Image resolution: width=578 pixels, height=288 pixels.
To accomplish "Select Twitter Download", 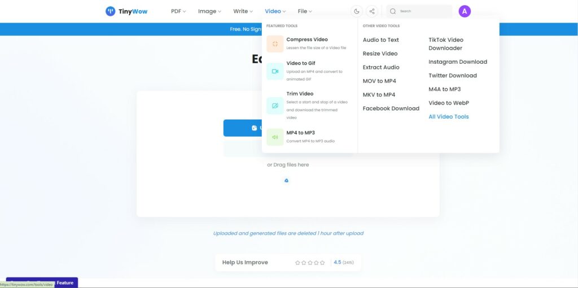I will [x=453, y=76].
